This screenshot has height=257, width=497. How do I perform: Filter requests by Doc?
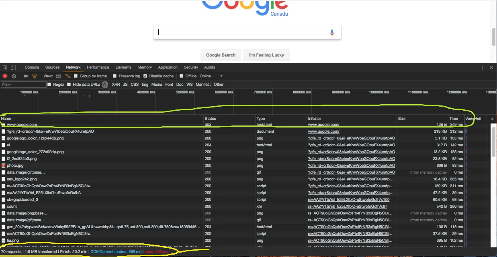[180, 85]
